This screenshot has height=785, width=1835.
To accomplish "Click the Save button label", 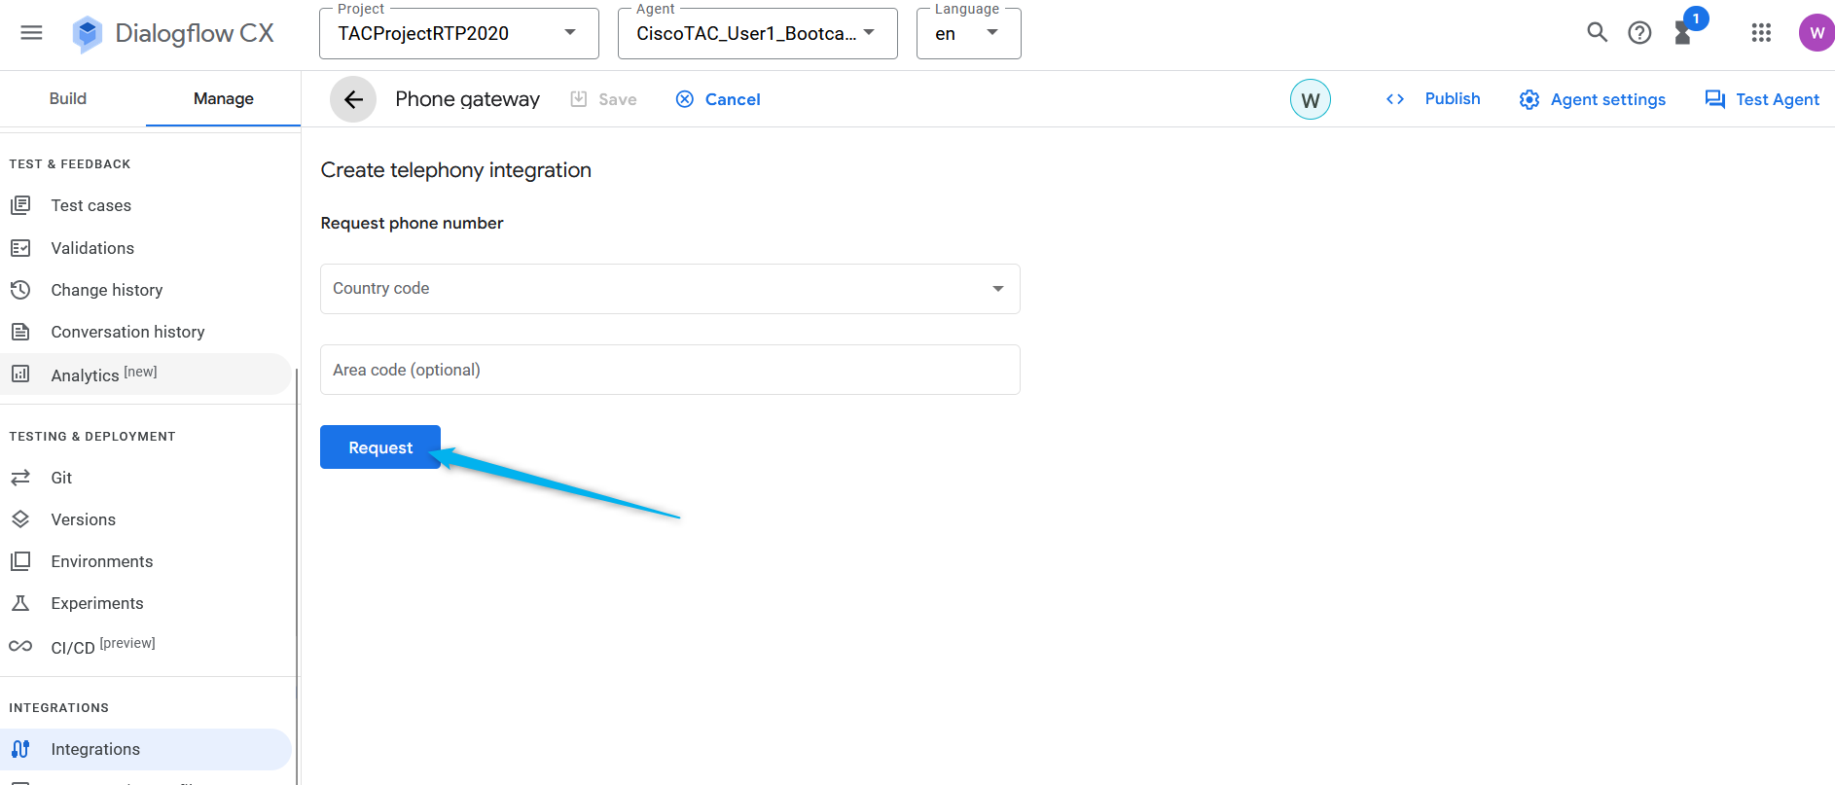I will [x=618, y=99].
